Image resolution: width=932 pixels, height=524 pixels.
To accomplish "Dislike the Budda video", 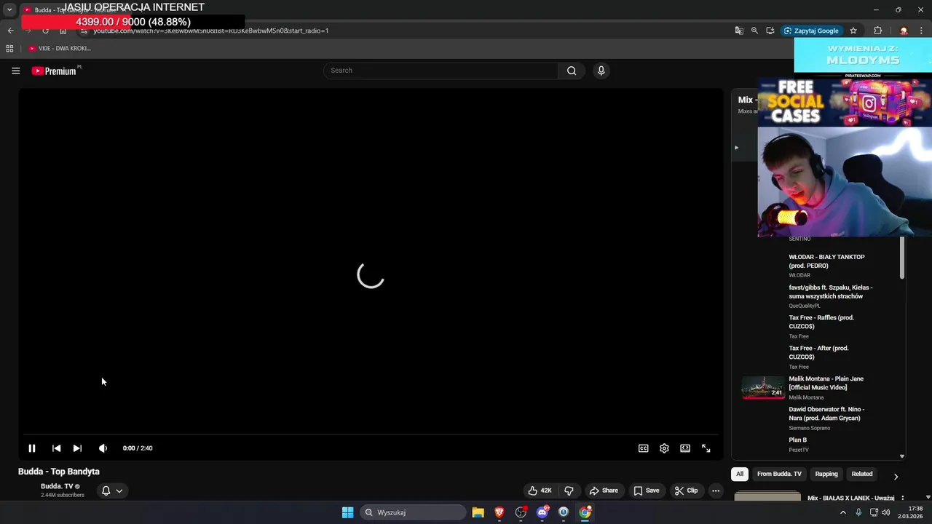I will point(569,491).
